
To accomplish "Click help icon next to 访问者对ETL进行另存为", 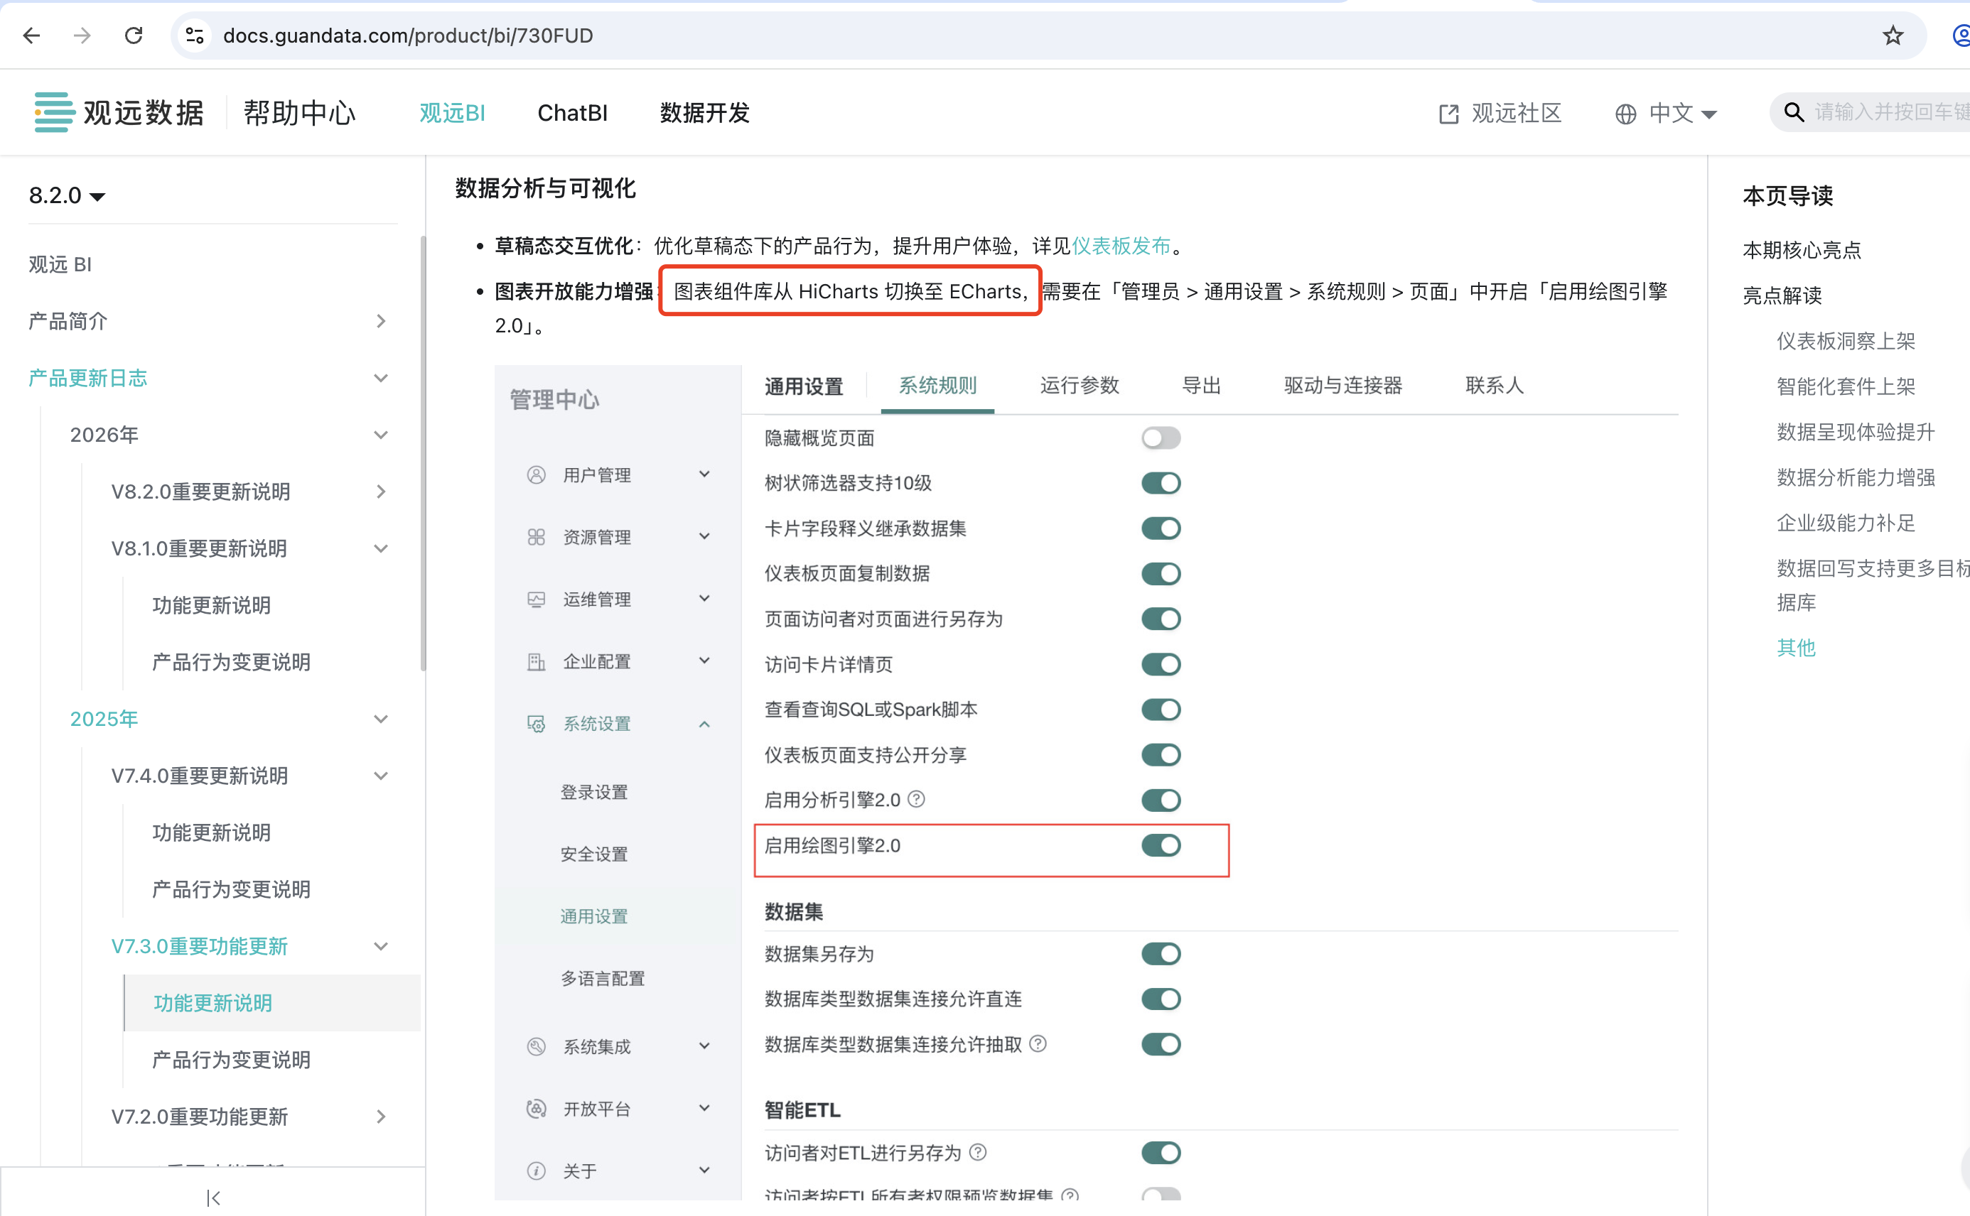I will tap(978, 1153).
